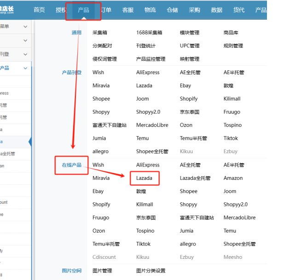Open 侵权词管理
The height and width of the screenshot is (280, 284).
point(104,59)
